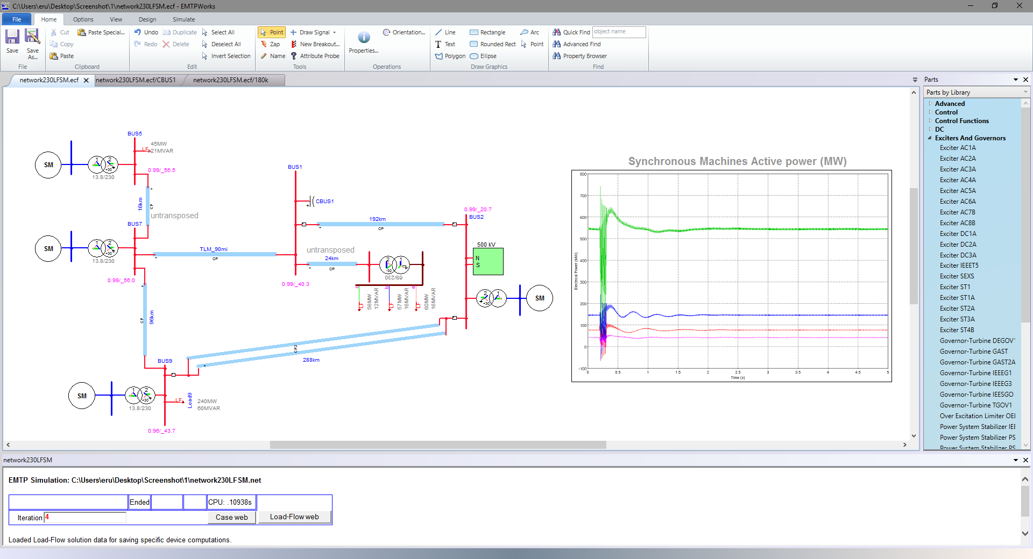The image size is (1033, 559).
Task: Pick the Ellipse drawing tool
Action: (x=483, y=56)
